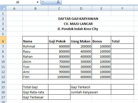The width and height of the screenshot is (138, 103).
Task: Click the DAFTAR GAJI KARYAWAN title cell
Action: [78, 19]
